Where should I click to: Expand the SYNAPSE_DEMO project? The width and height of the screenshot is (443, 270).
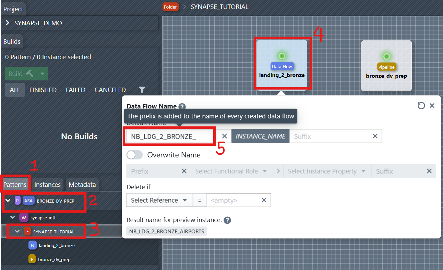[x=8, y=23]
